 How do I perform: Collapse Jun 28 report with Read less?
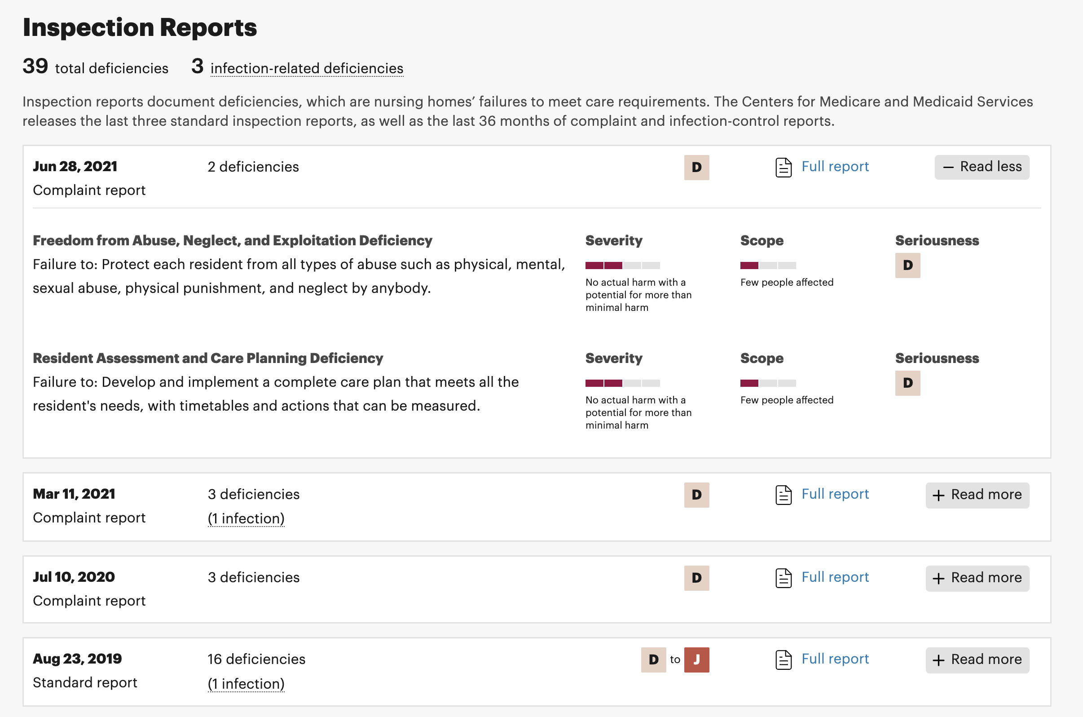[x=981, y=167]
